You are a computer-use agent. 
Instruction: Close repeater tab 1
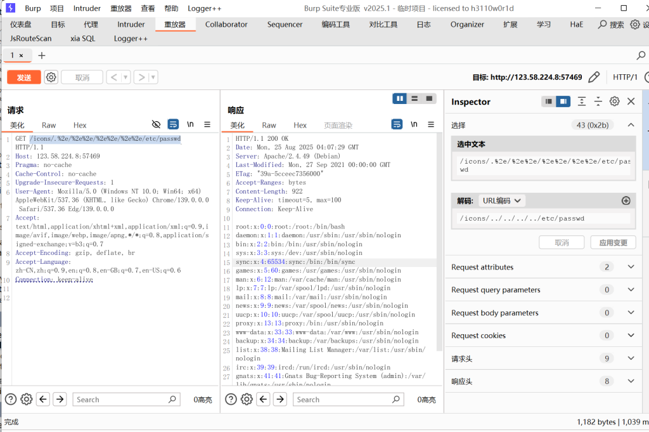[21, 55]
